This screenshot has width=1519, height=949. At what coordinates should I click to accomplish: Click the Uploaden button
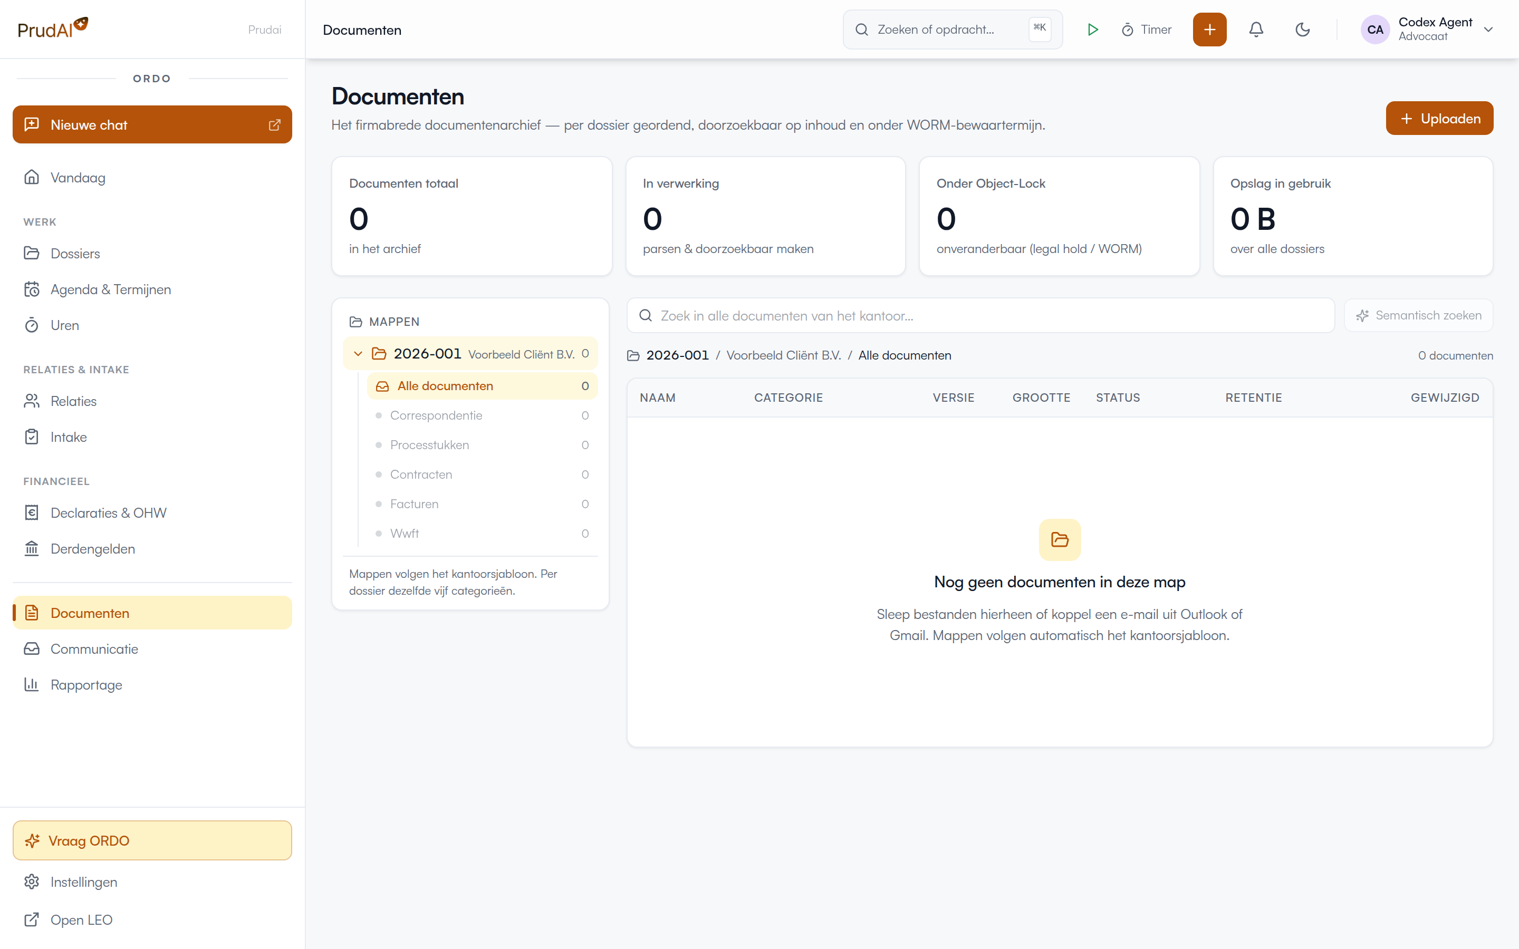(x=1439, y=119)
